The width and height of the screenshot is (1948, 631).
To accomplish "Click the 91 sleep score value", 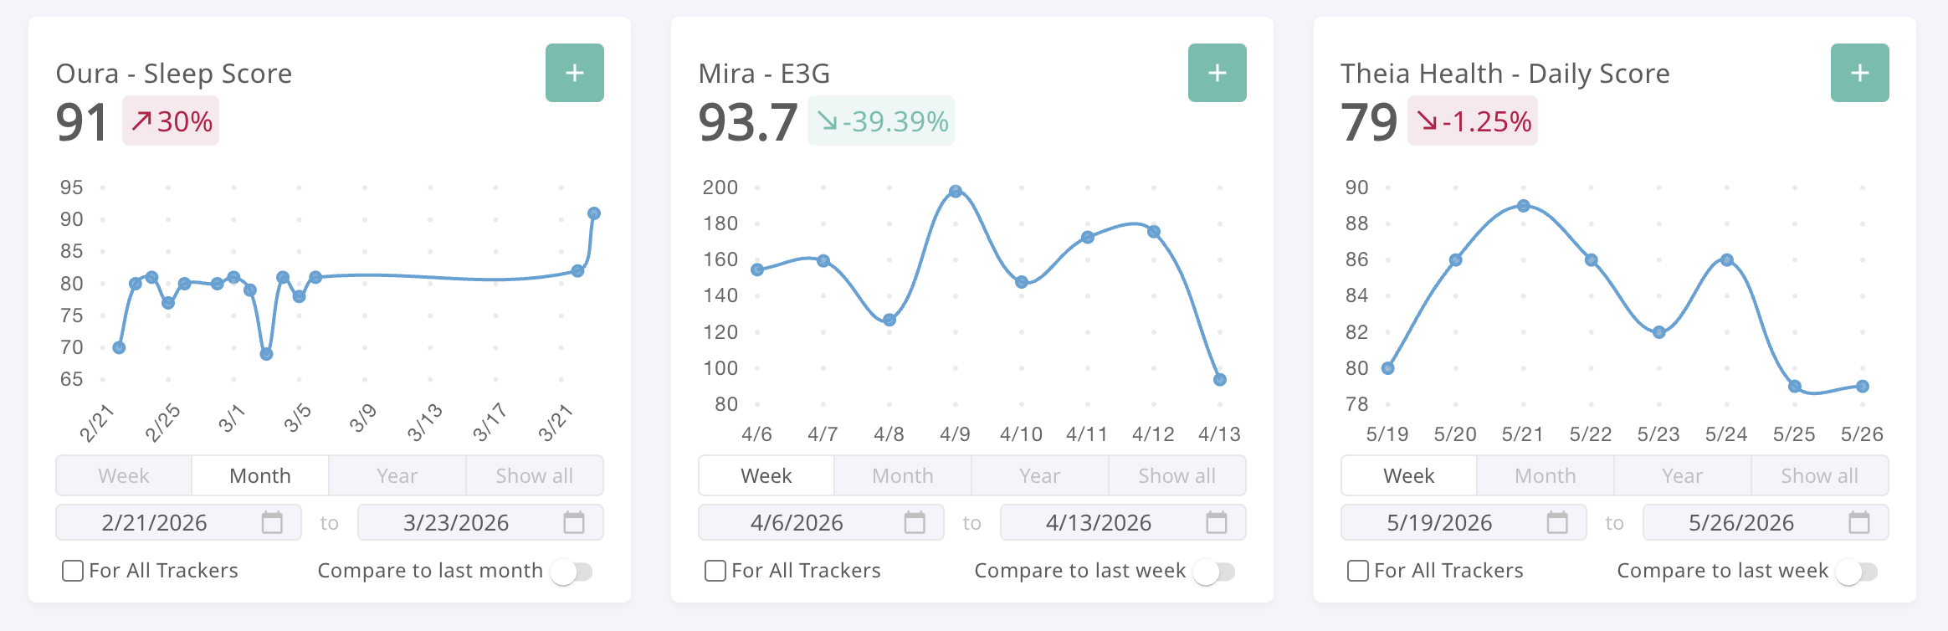I will click(82, 122).
